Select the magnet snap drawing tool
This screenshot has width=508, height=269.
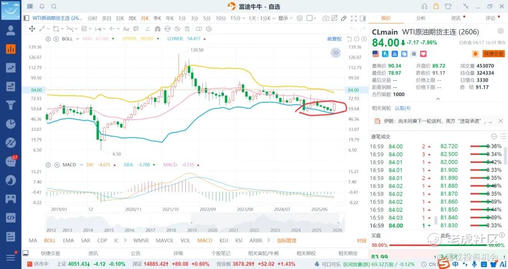[158, 29]
